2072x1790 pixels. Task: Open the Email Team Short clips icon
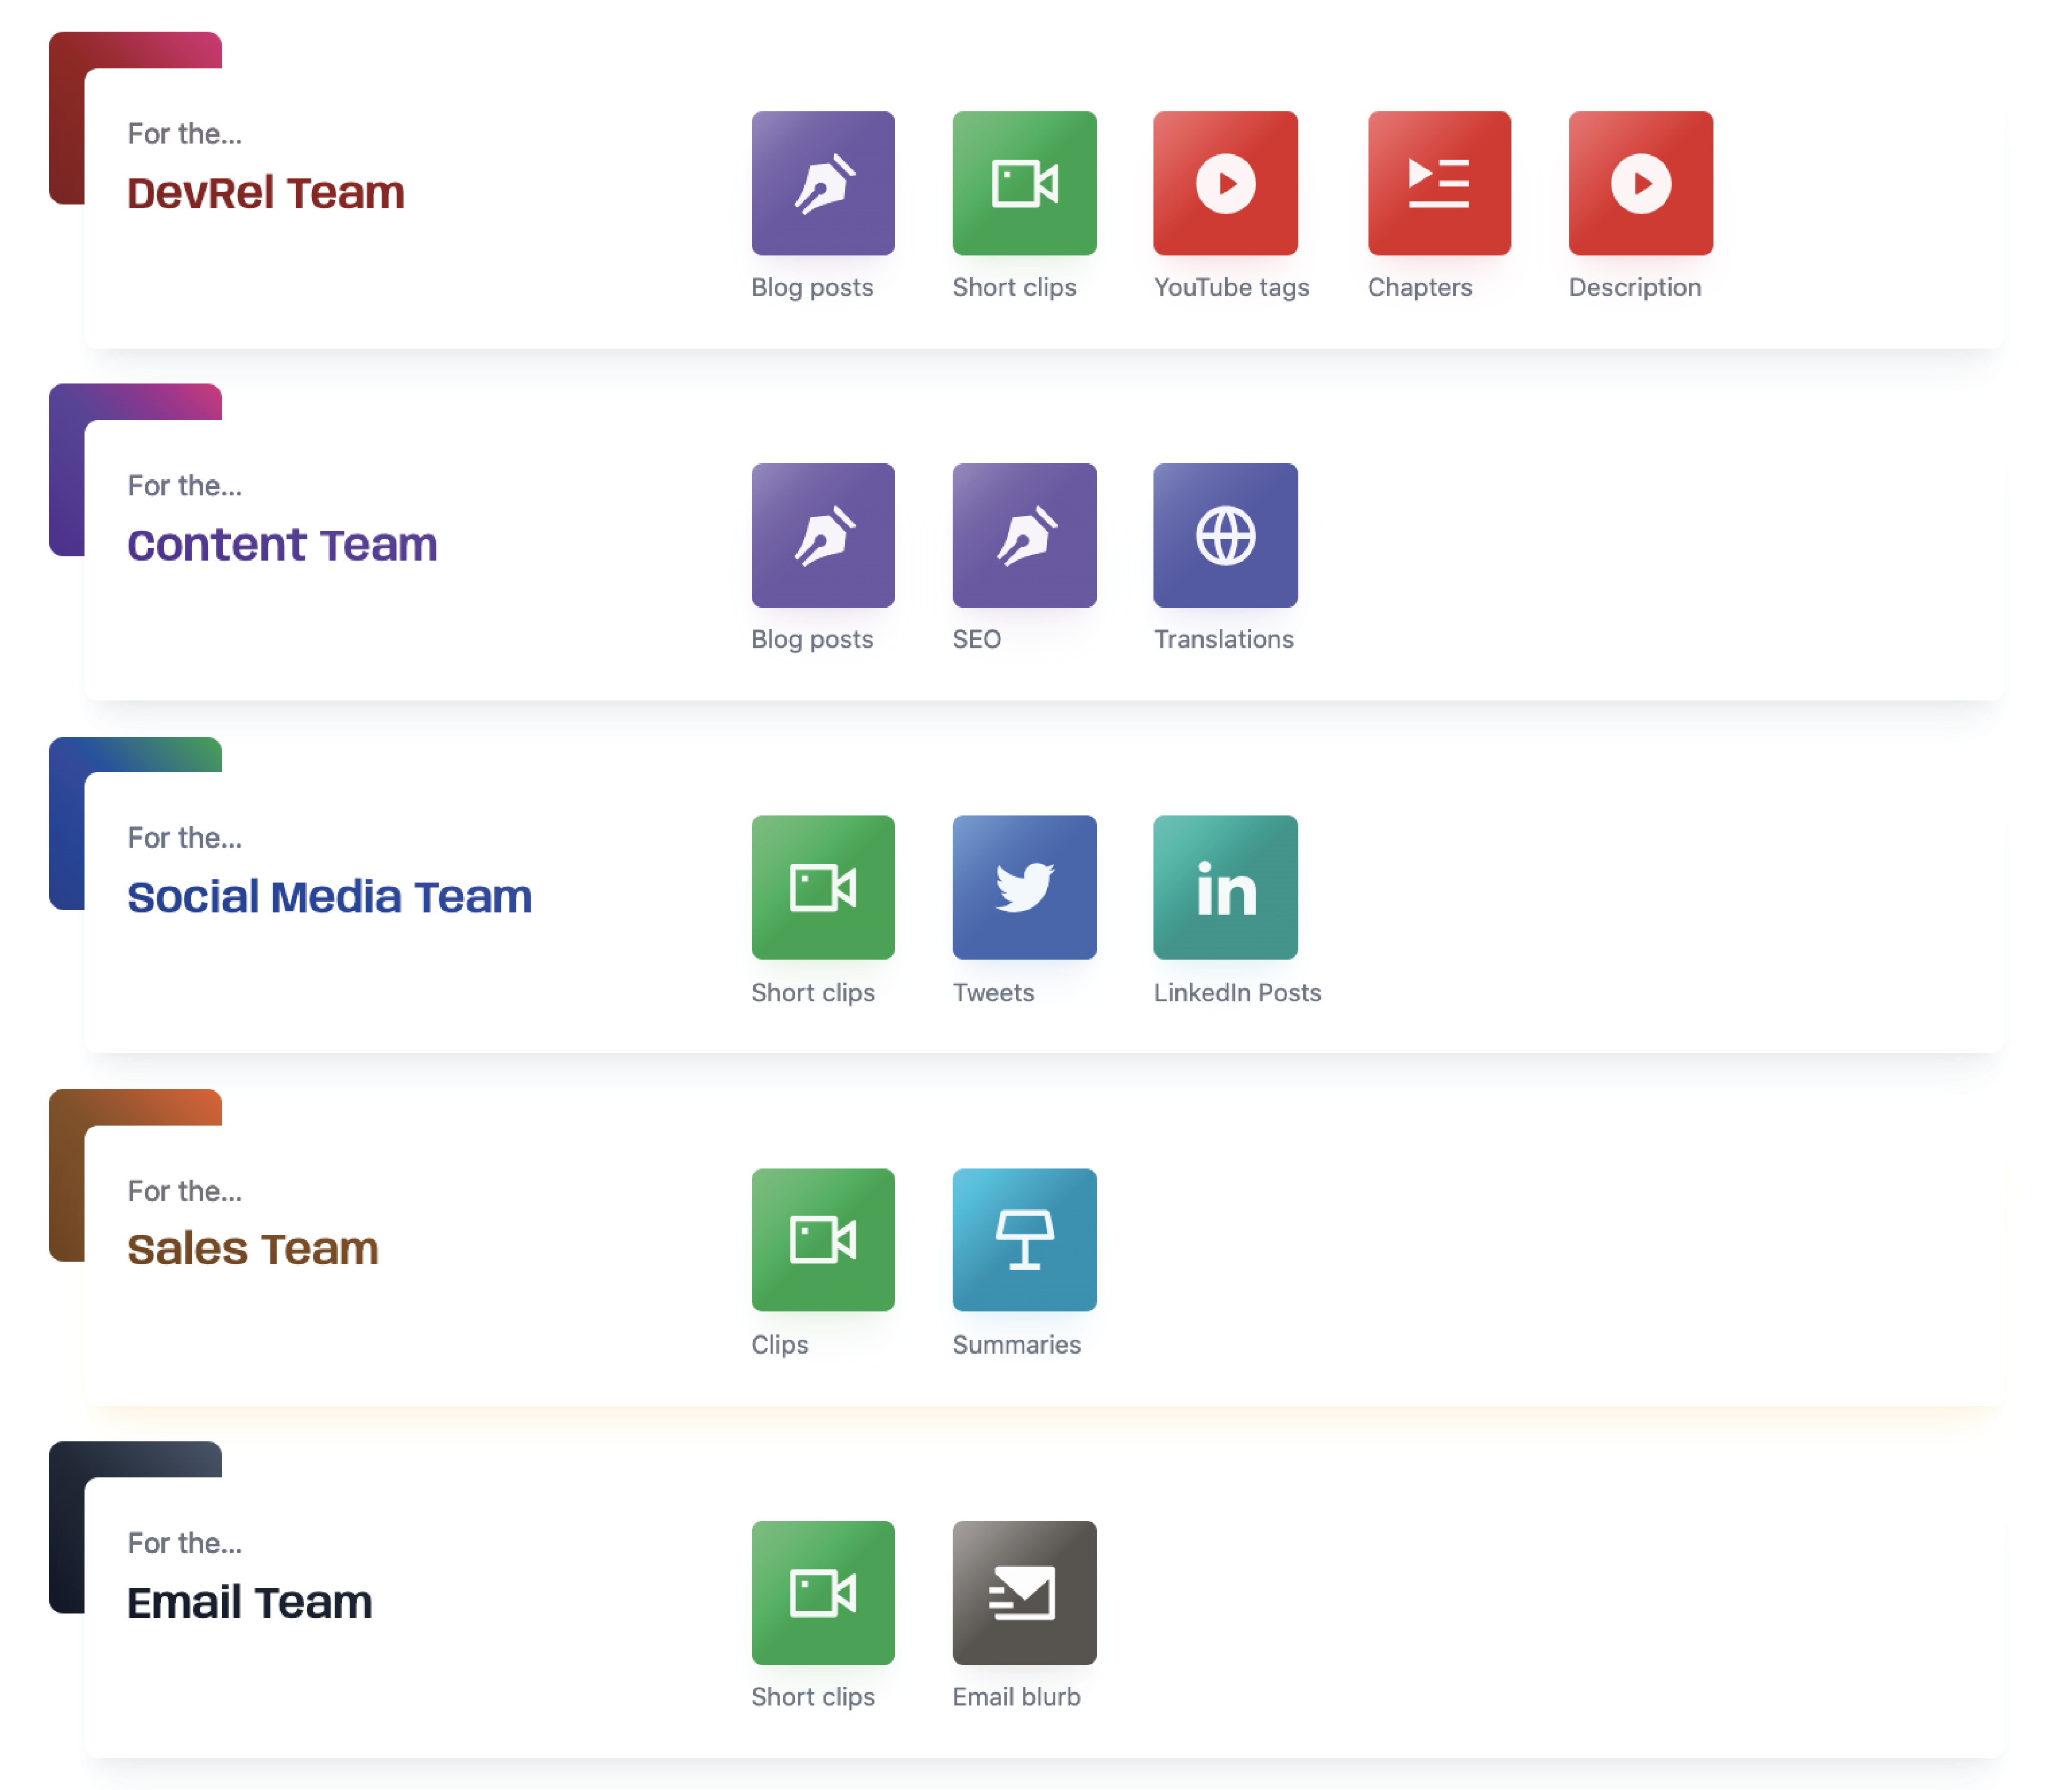tap(823, 1592)
